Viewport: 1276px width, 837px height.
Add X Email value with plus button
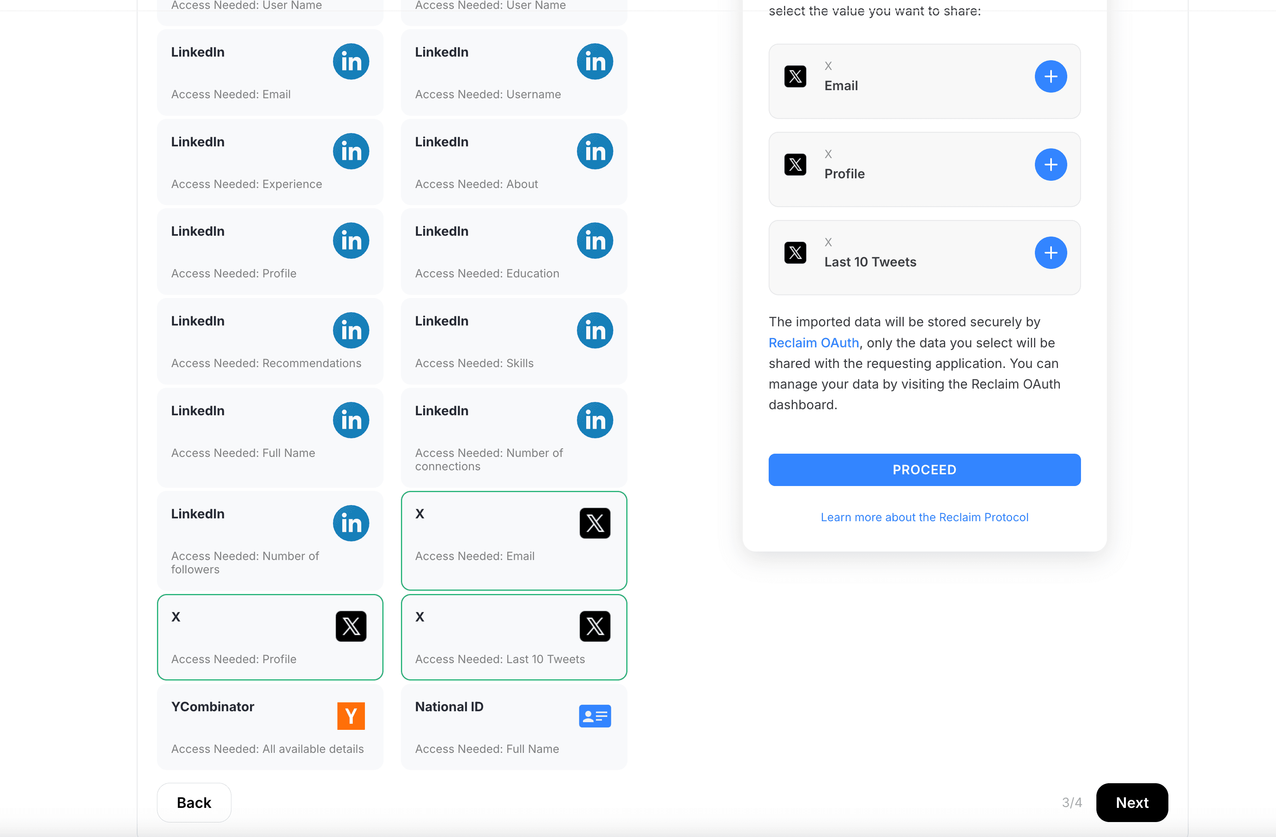1051,77
